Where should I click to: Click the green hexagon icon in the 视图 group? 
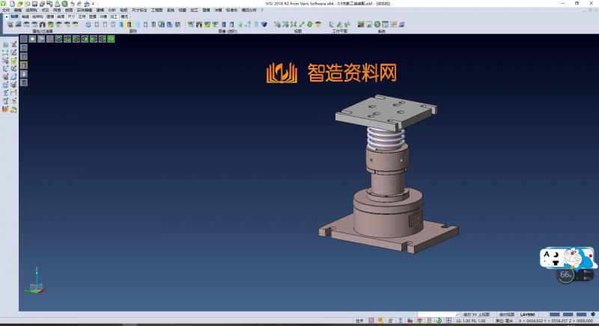pyautogui.click(x=309, y=25)
